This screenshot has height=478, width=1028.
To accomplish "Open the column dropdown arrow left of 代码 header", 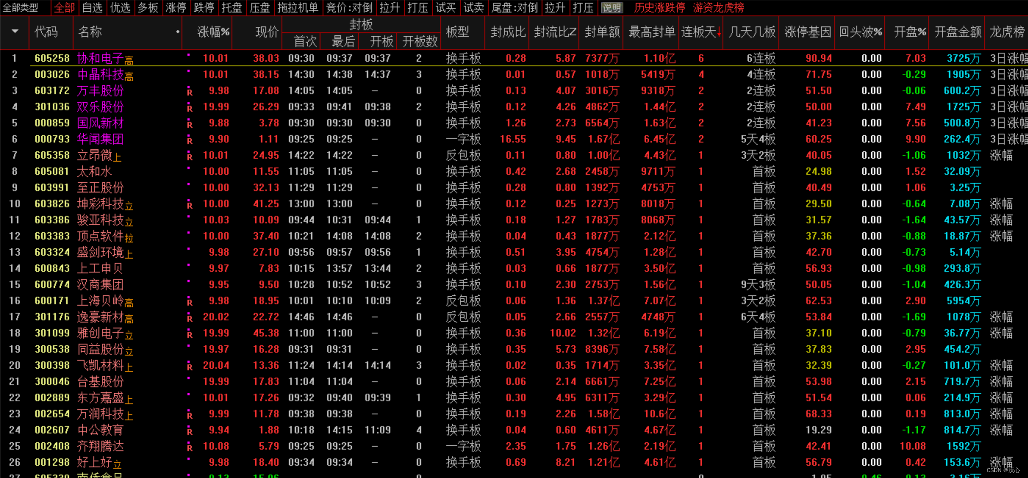I will tap(15, 31).
